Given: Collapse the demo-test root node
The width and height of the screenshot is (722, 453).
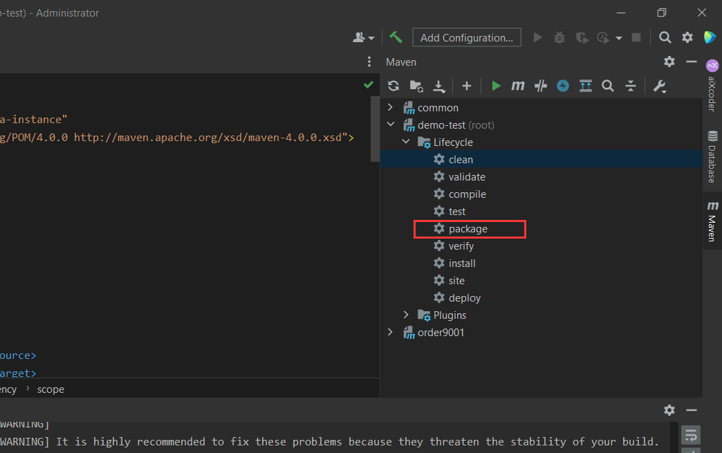Looking at the screenshot, I should [x=391, y=124].
